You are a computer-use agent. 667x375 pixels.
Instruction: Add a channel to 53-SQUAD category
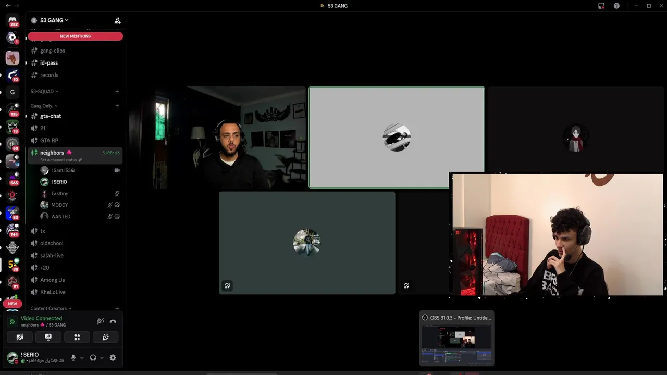tap(117, 91)
